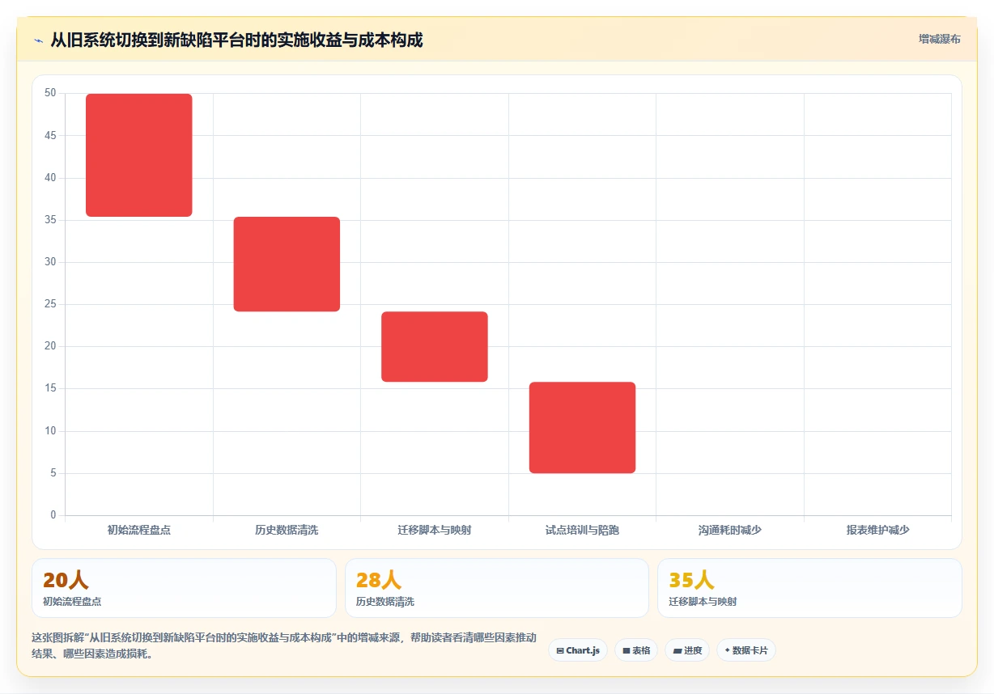Click the y-axis value 0
Viewport: 994px width, 694px height.
53,515
